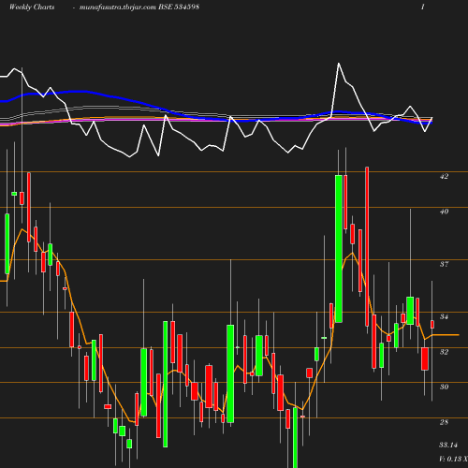Click the '40' price axis label
Image resolution: width=468 pixels, height=468 pixels.
[x=444, y=212]
